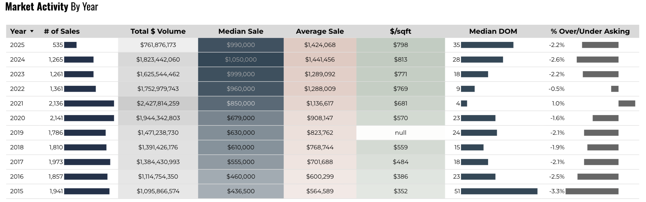The height and width of the screenshot is (202, 646).
Task: Click the 2021 sales count bar
Action: pos(89,104)
